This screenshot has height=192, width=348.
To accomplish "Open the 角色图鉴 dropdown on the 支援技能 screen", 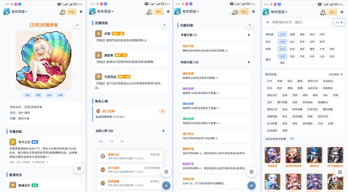I will [x=105, y=11].
